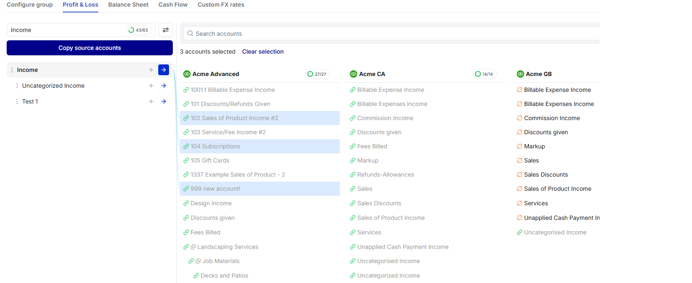Click link icon of 105 Gift Cards

(186, 160)
